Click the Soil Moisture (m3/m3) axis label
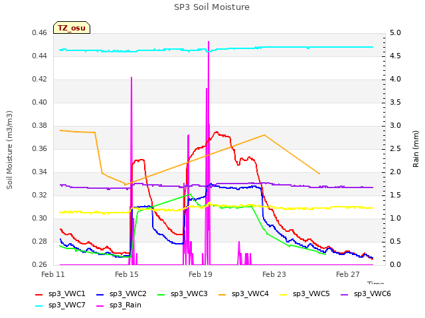 click(x=9, y=150)
